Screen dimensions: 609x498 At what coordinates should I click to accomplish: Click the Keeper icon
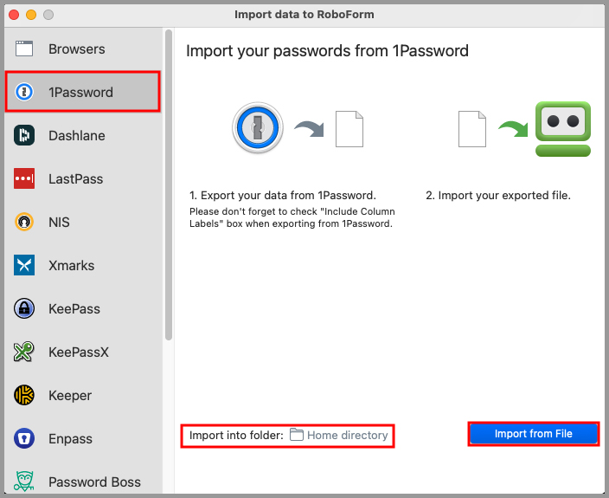pos(24,396)
